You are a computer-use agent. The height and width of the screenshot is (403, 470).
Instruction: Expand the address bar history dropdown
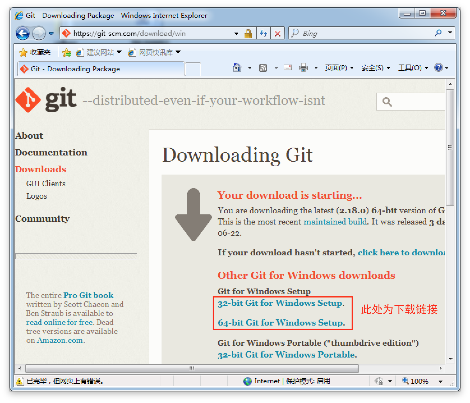click(236, 34)
